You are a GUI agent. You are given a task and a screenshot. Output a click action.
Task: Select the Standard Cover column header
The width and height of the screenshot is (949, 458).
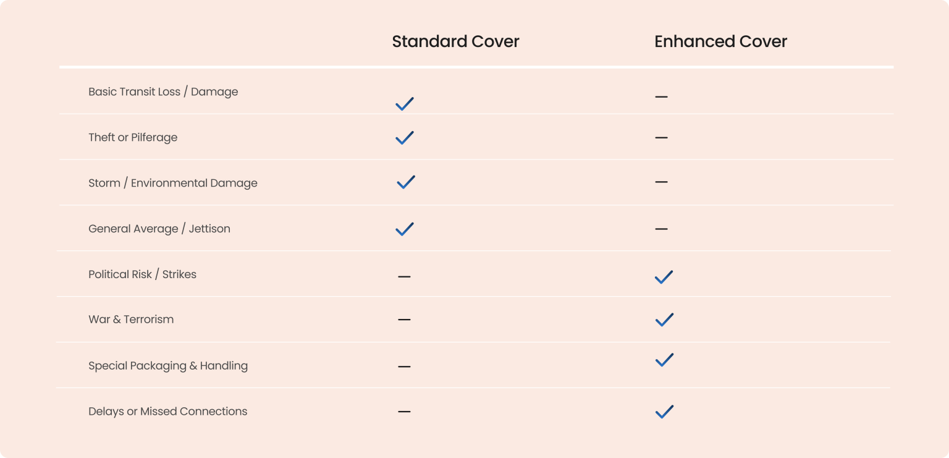coord(455,41)
